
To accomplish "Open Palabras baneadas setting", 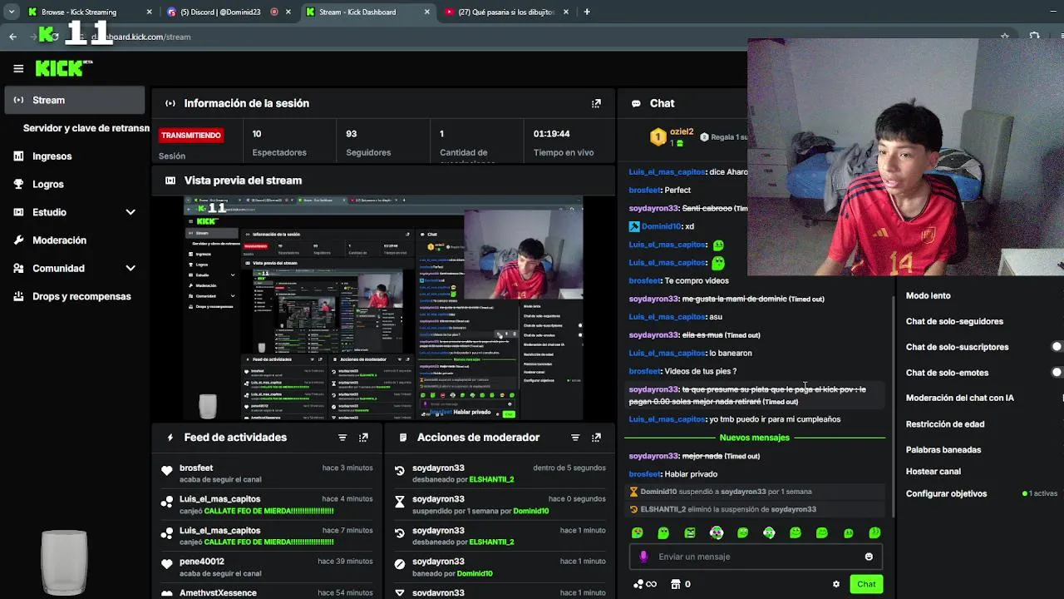I will [943, 450].
